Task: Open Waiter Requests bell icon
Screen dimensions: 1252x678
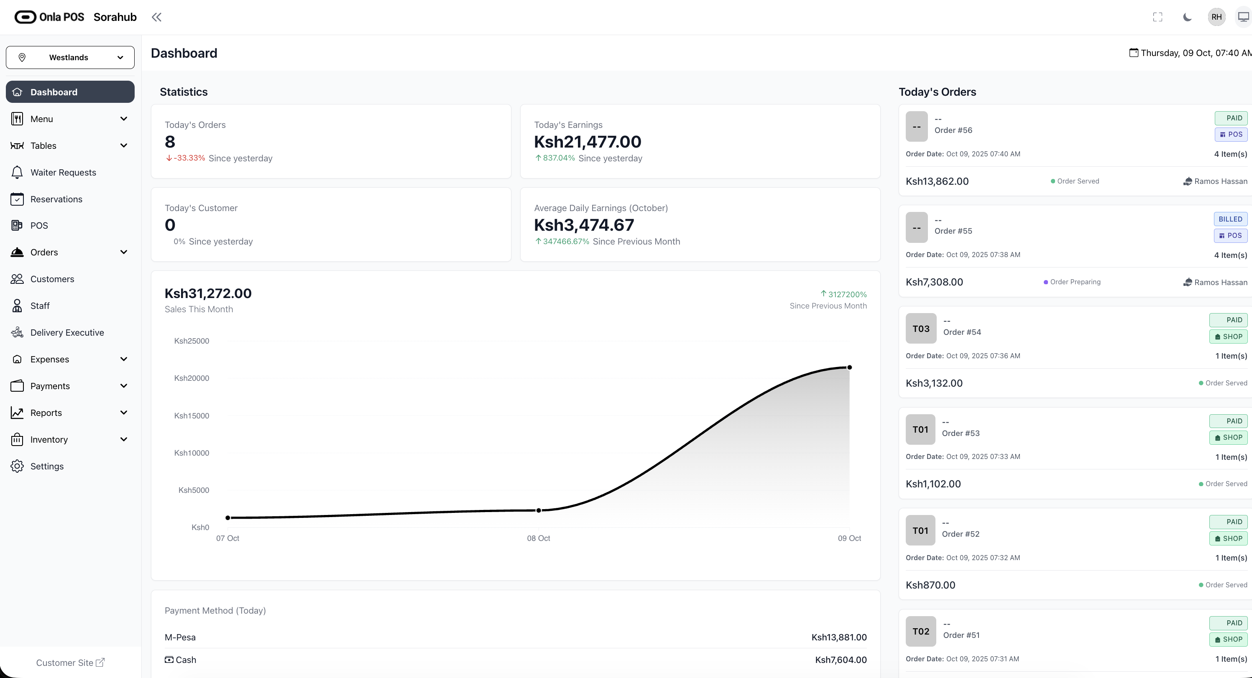Action: point(17,172)
